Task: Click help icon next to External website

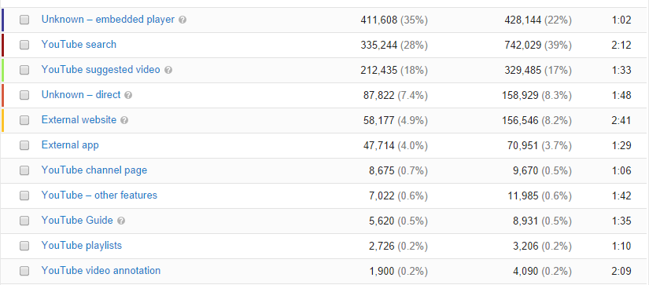Action: [124, 121]
